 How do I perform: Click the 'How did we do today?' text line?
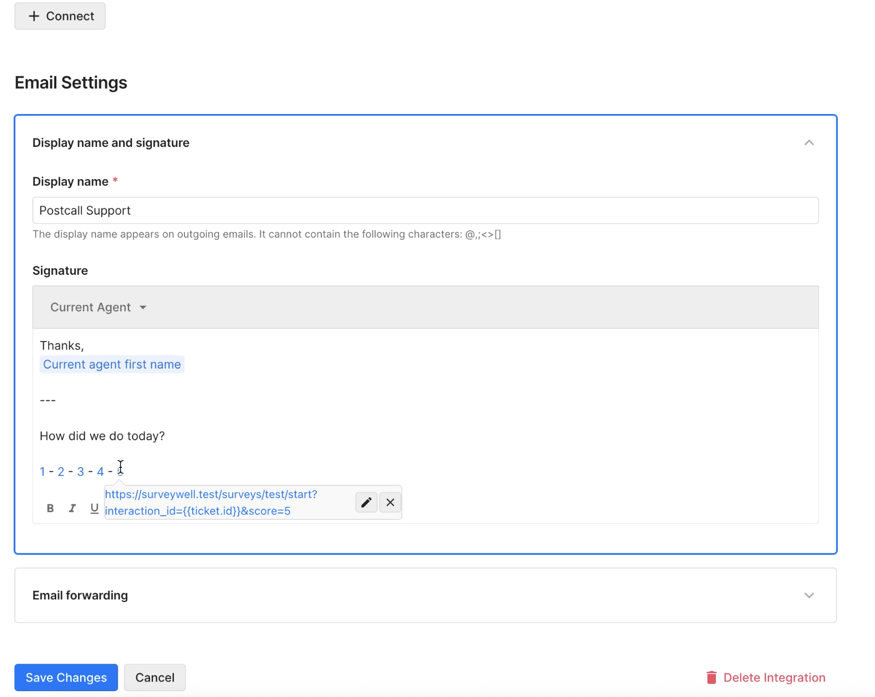coord(102,436)
